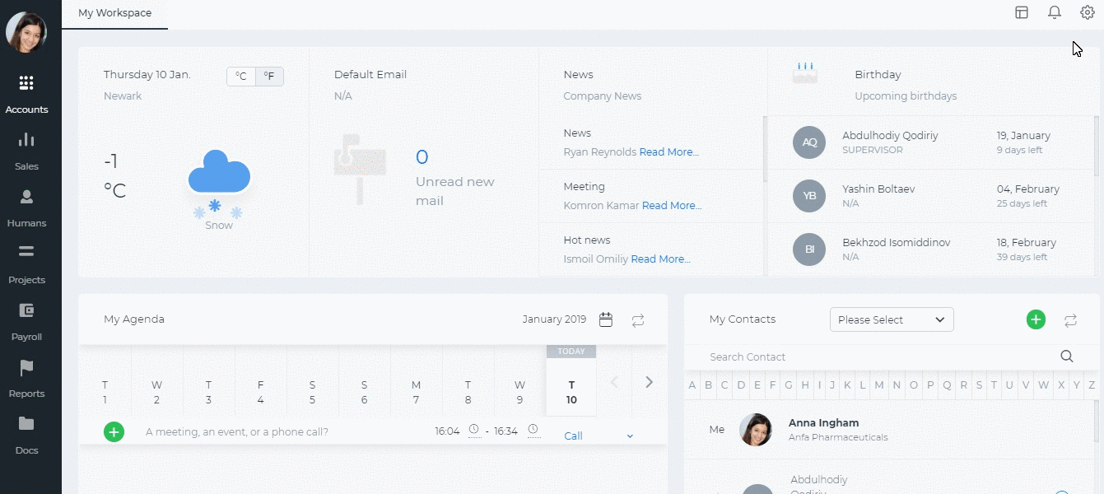This screenshot has width=1104, height=494.
Task: Open the Humans sidebar menu
Action: [x=26, y=207]
